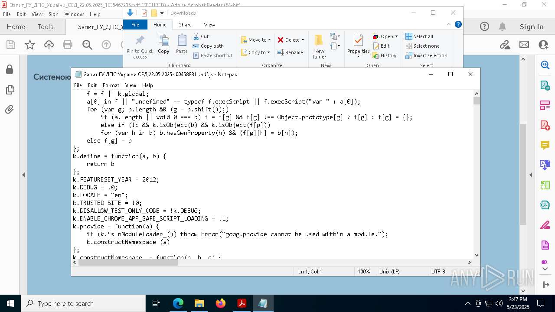
Task: Click Acrobat share with others person icon
Action: click(543, 45)
